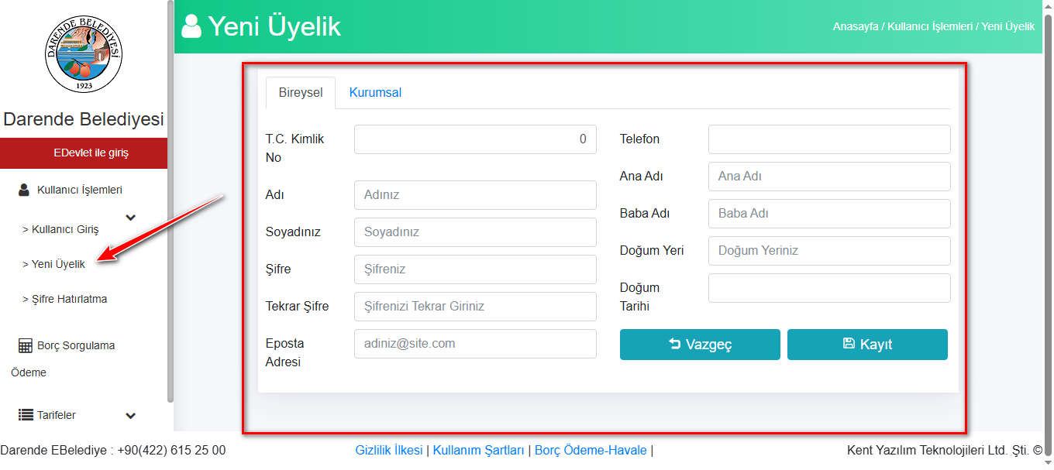Click the Darende Belediyesi logo emblem

pyautogui.click(x=84, y=53)
